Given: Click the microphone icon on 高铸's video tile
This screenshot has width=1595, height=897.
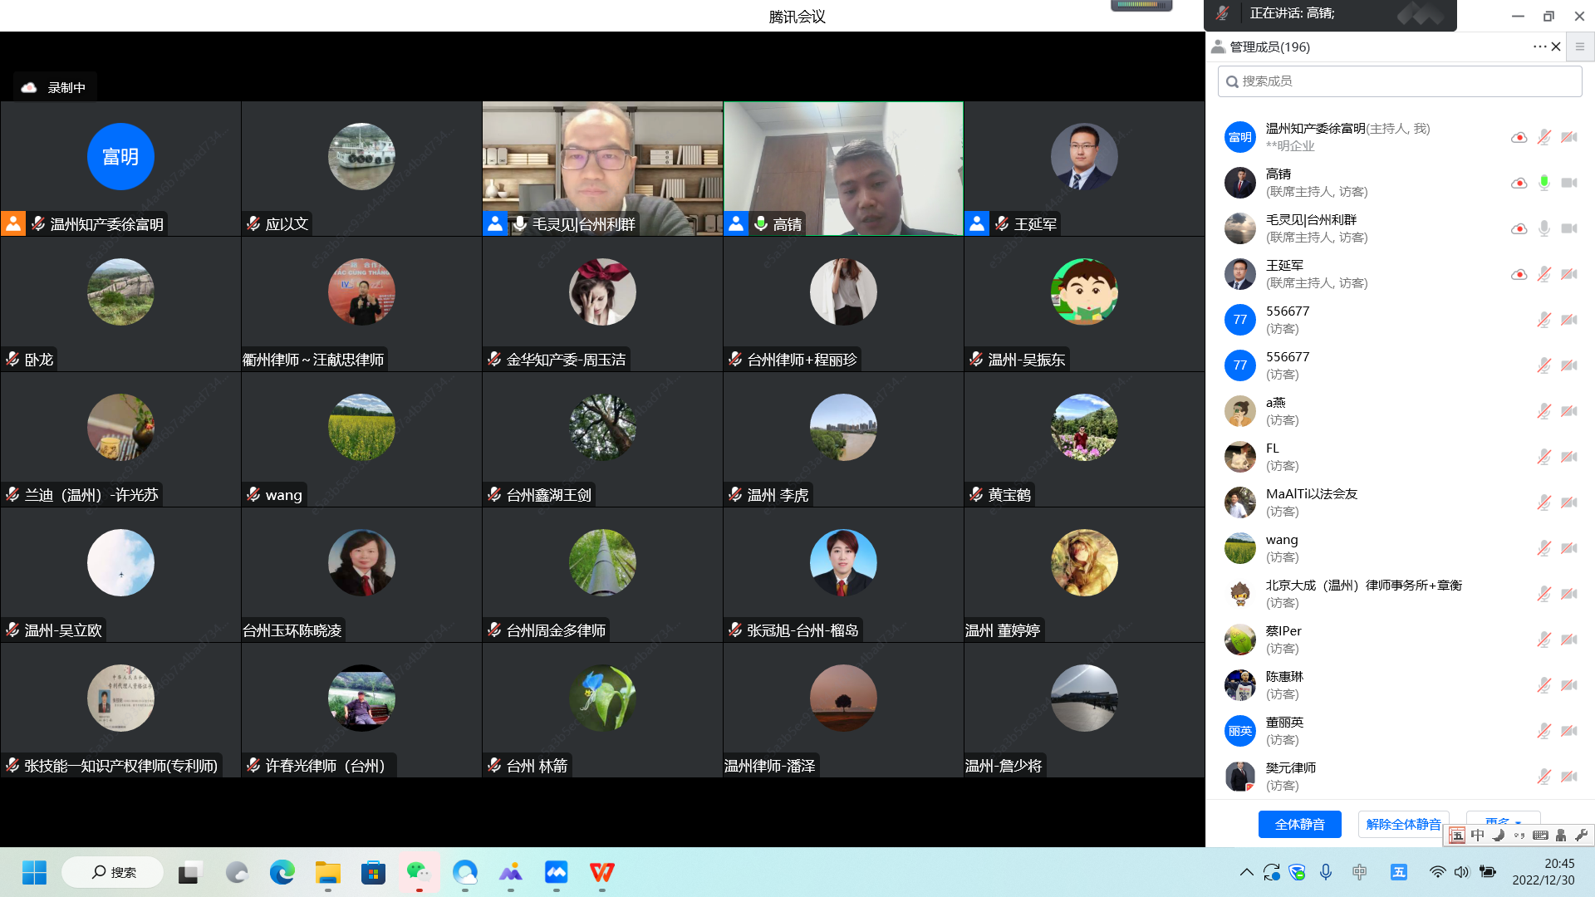Looking at the screenshot, I should (x=760, y=223).
